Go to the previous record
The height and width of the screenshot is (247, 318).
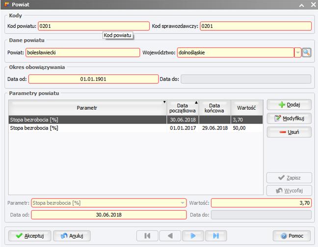point(170,236)
